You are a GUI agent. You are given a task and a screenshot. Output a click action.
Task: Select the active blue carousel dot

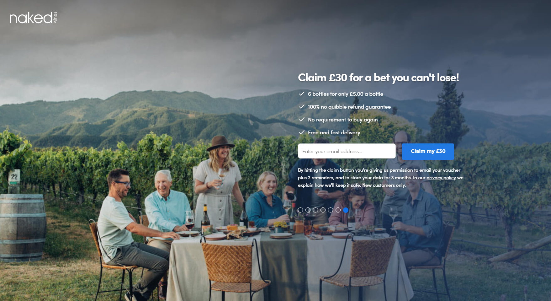click(x=346, y=210)
